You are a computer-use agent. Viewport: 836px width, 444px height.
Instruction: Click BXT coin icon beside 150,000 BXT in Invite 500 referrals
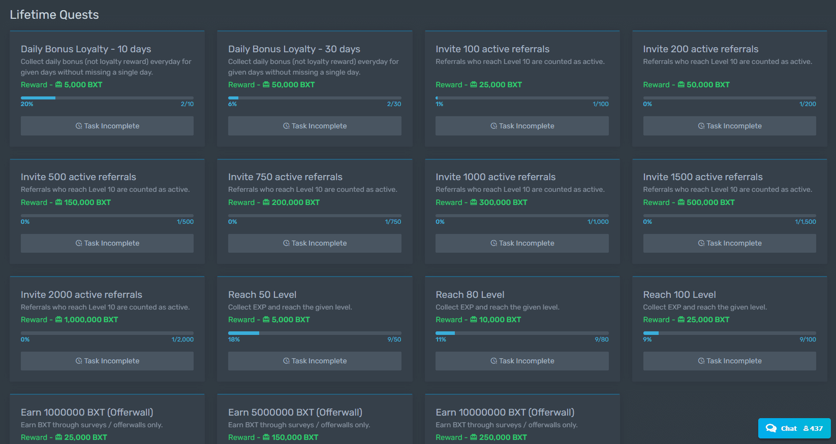point(58,202)
